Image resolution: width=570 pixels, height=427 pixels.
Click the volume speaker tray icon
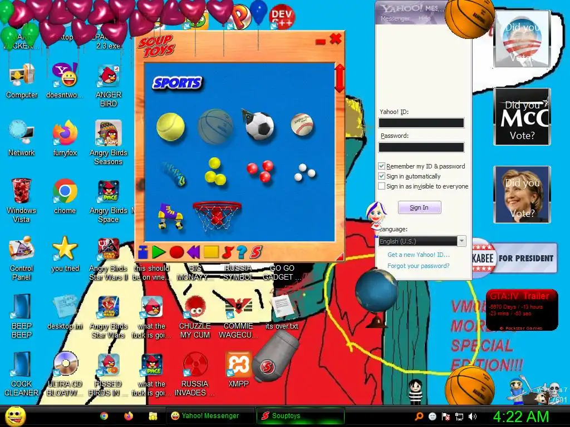[472, 416]
